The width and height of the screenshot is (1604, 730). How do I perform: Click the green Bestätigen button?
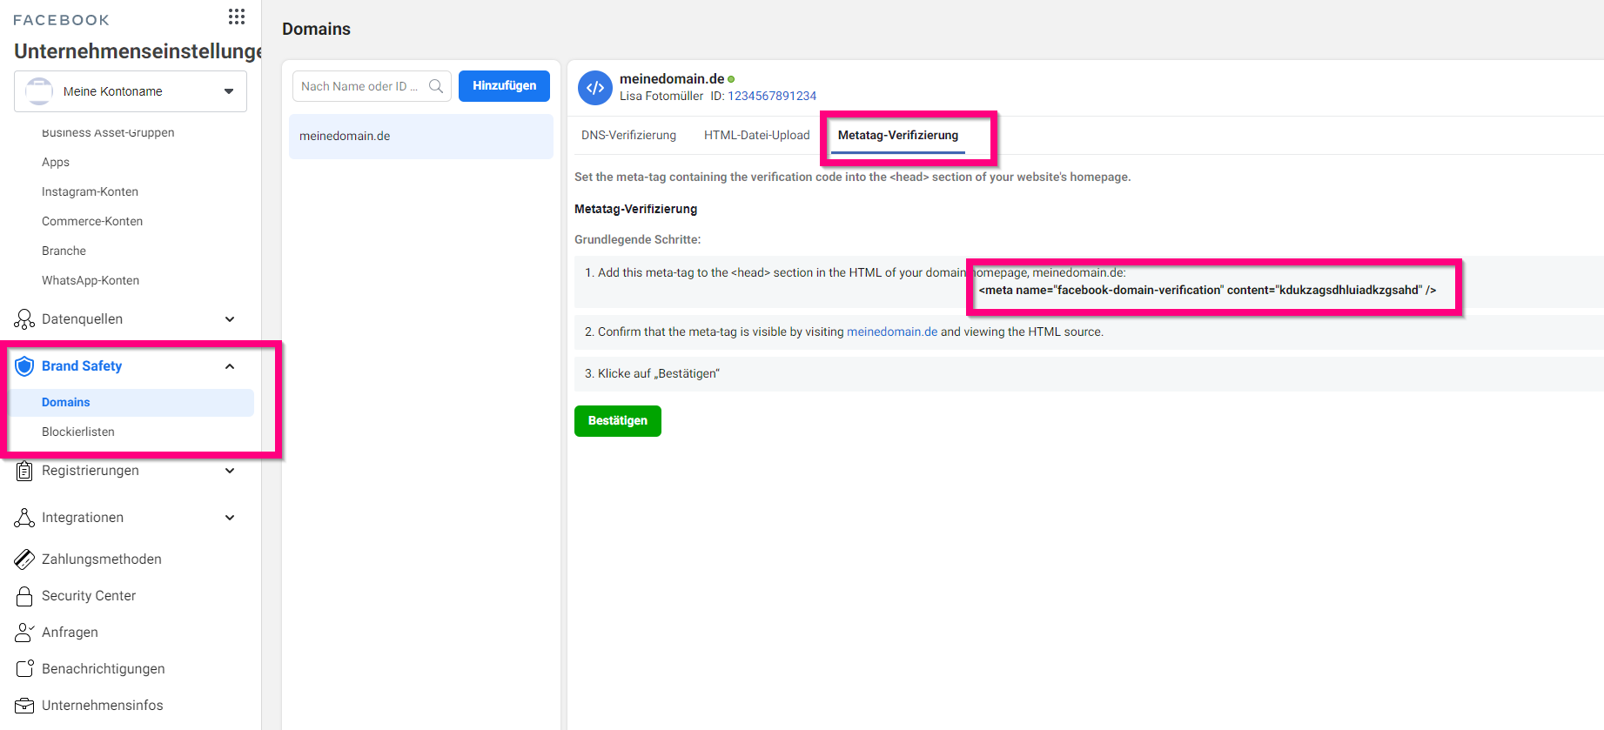(x=618, y=421)
